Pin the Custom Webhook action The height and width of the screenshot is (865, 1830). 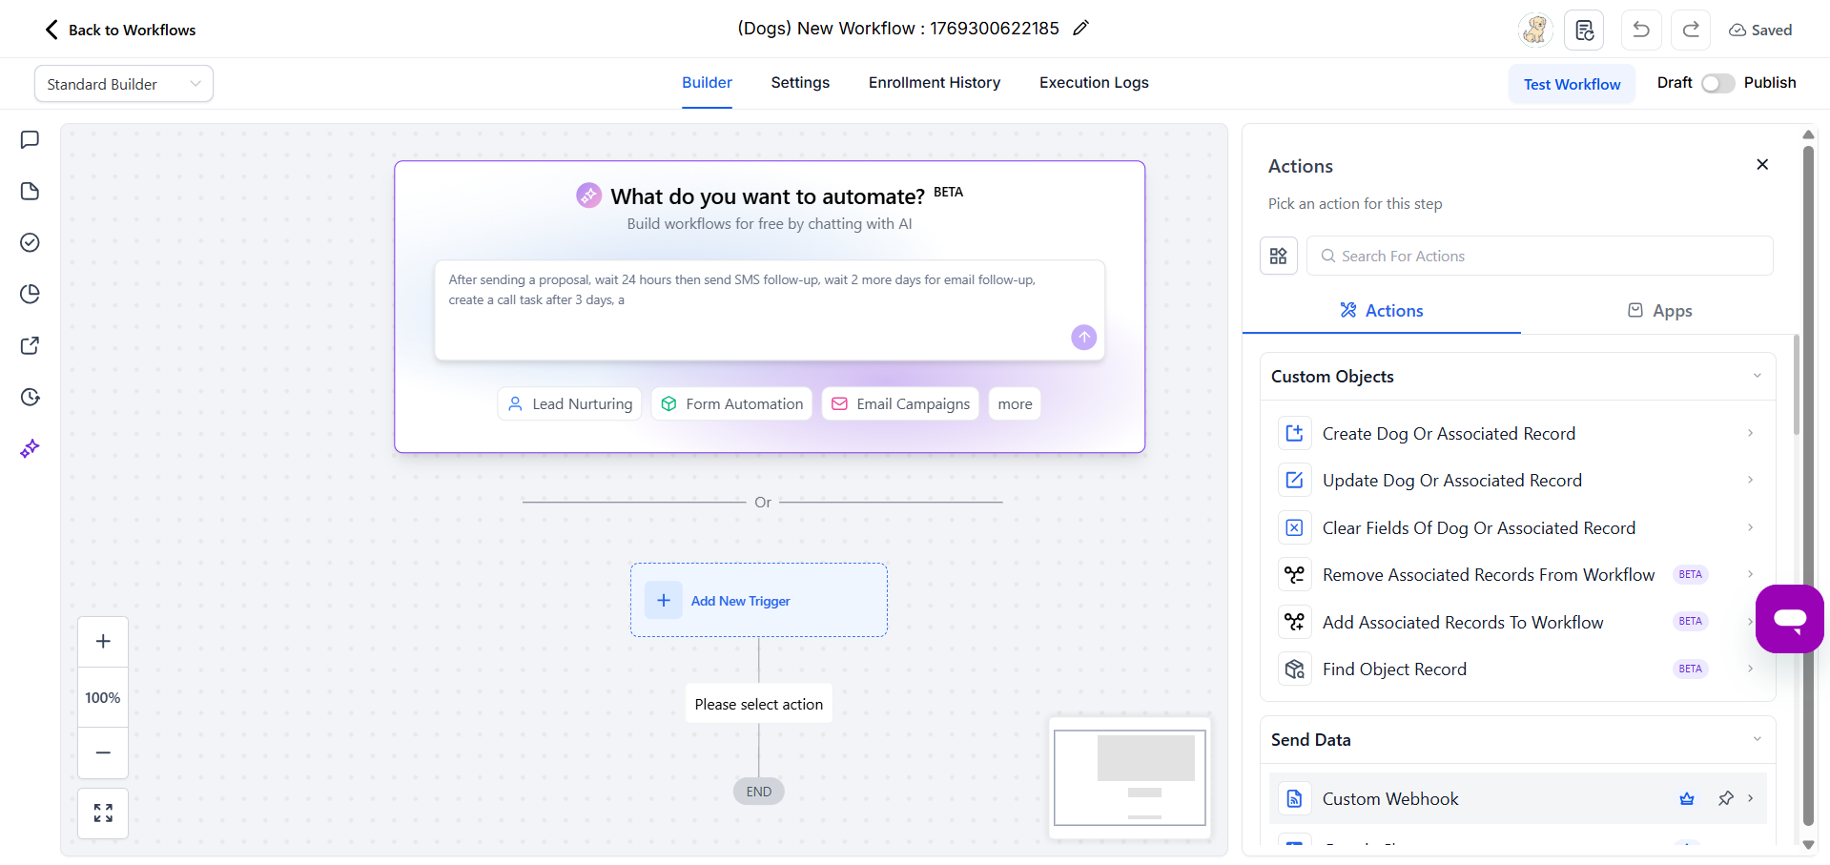click(x=1726, y=798)
